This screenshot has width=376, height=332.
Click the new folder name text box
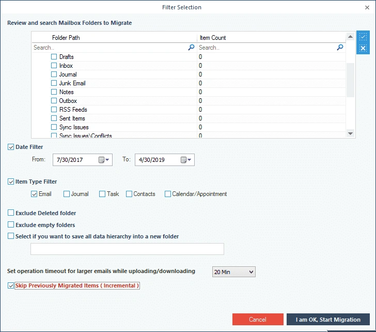127,249
